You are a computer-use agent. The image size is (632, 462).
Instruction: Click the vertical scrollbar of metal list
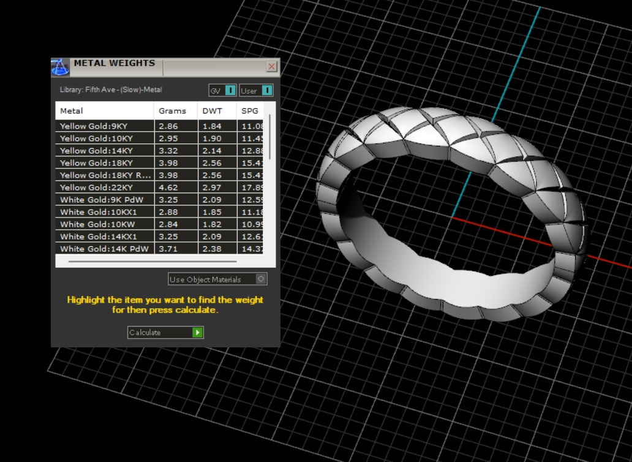coord(269,137)
